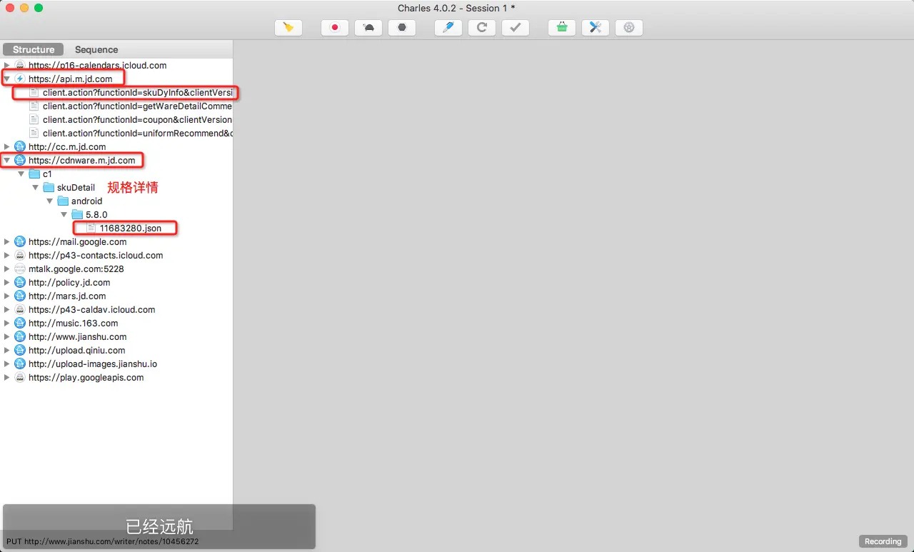This screenshot has width=914, height=552.
Task: Select mtalk.google.com:5228 host
Action: 76,269
